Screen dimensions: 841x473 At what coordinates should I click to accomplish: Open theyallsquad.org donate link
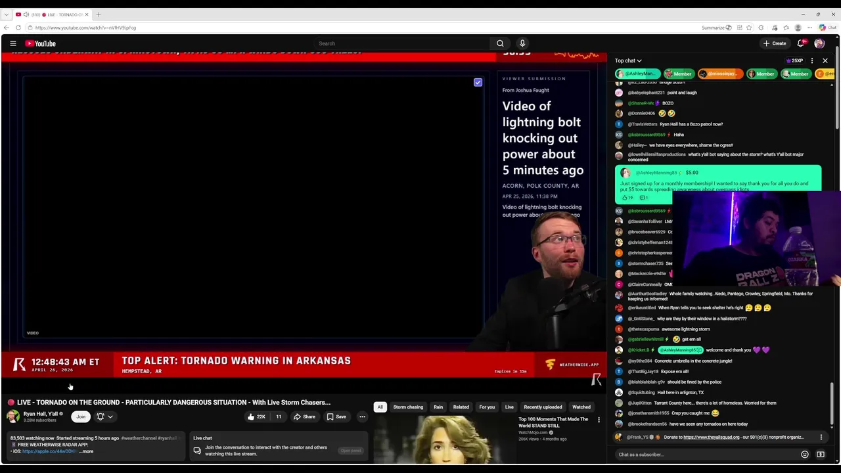tap(712, 437)
